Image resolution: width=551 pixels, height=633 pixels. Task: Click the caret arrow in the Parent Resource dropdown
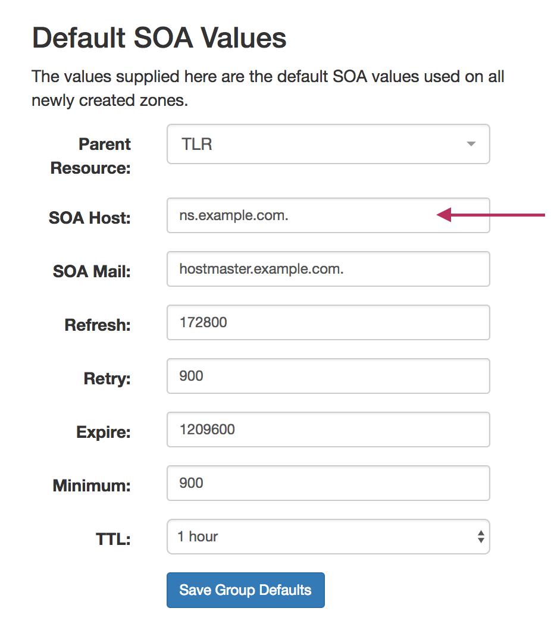tap(471, 144)
